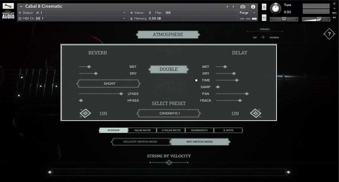Open the CINEMATIC I preset selector
This screenshot has width=339, height=182.
pyautogui.click(x=169, y=113)
